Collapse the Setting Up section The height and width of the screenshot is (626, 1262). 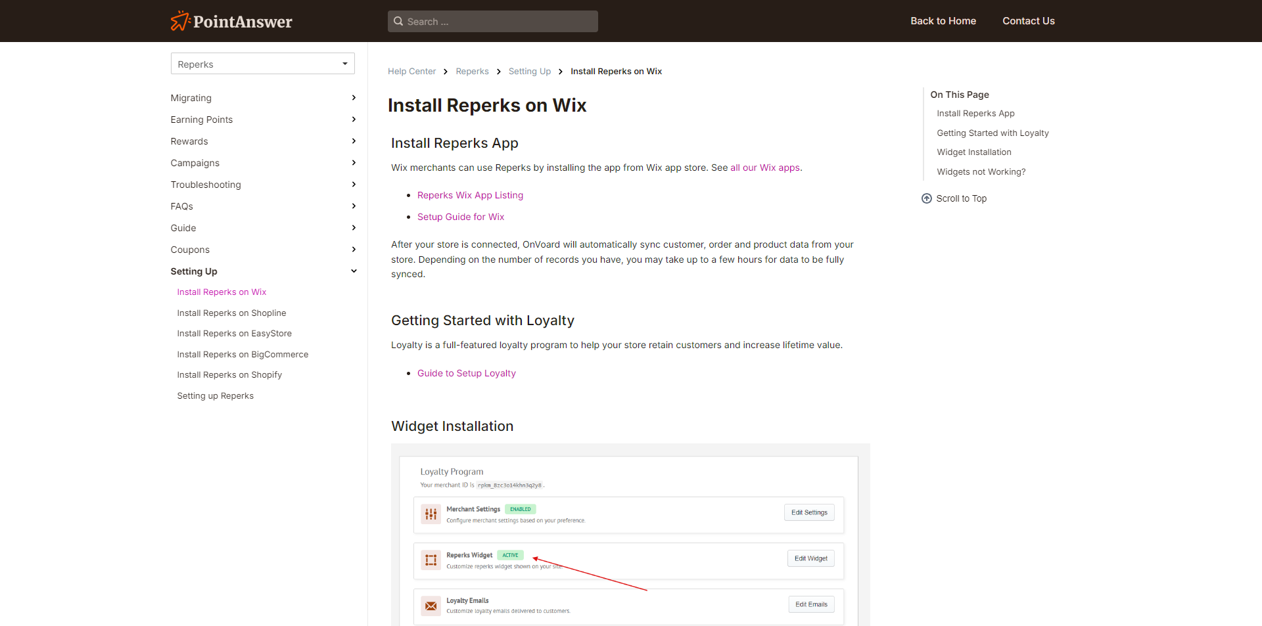pyautogui.click(x=354, y=271)
